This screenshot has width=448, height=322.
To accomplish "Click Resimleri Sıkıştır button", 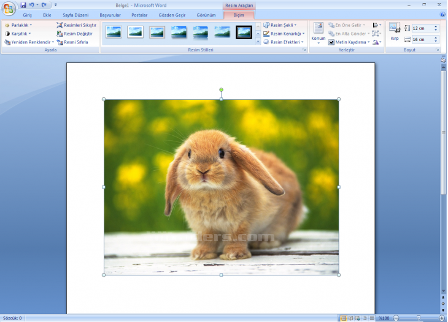I will pos(76,25).
